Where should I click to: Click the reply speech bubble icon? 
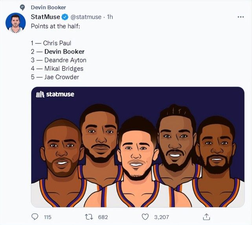coord(35,217)
